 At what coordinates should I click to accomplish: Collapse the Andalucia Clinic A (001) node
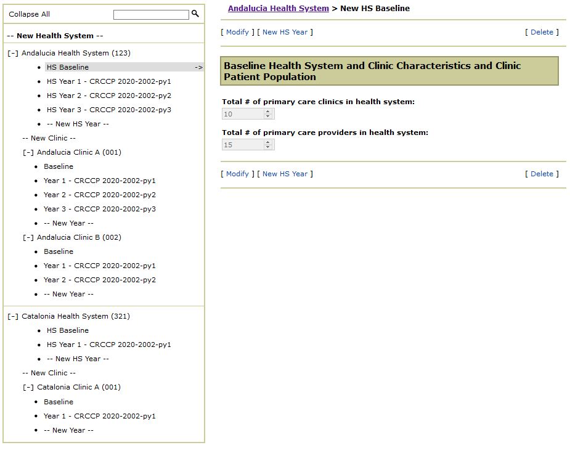[28, 152]
